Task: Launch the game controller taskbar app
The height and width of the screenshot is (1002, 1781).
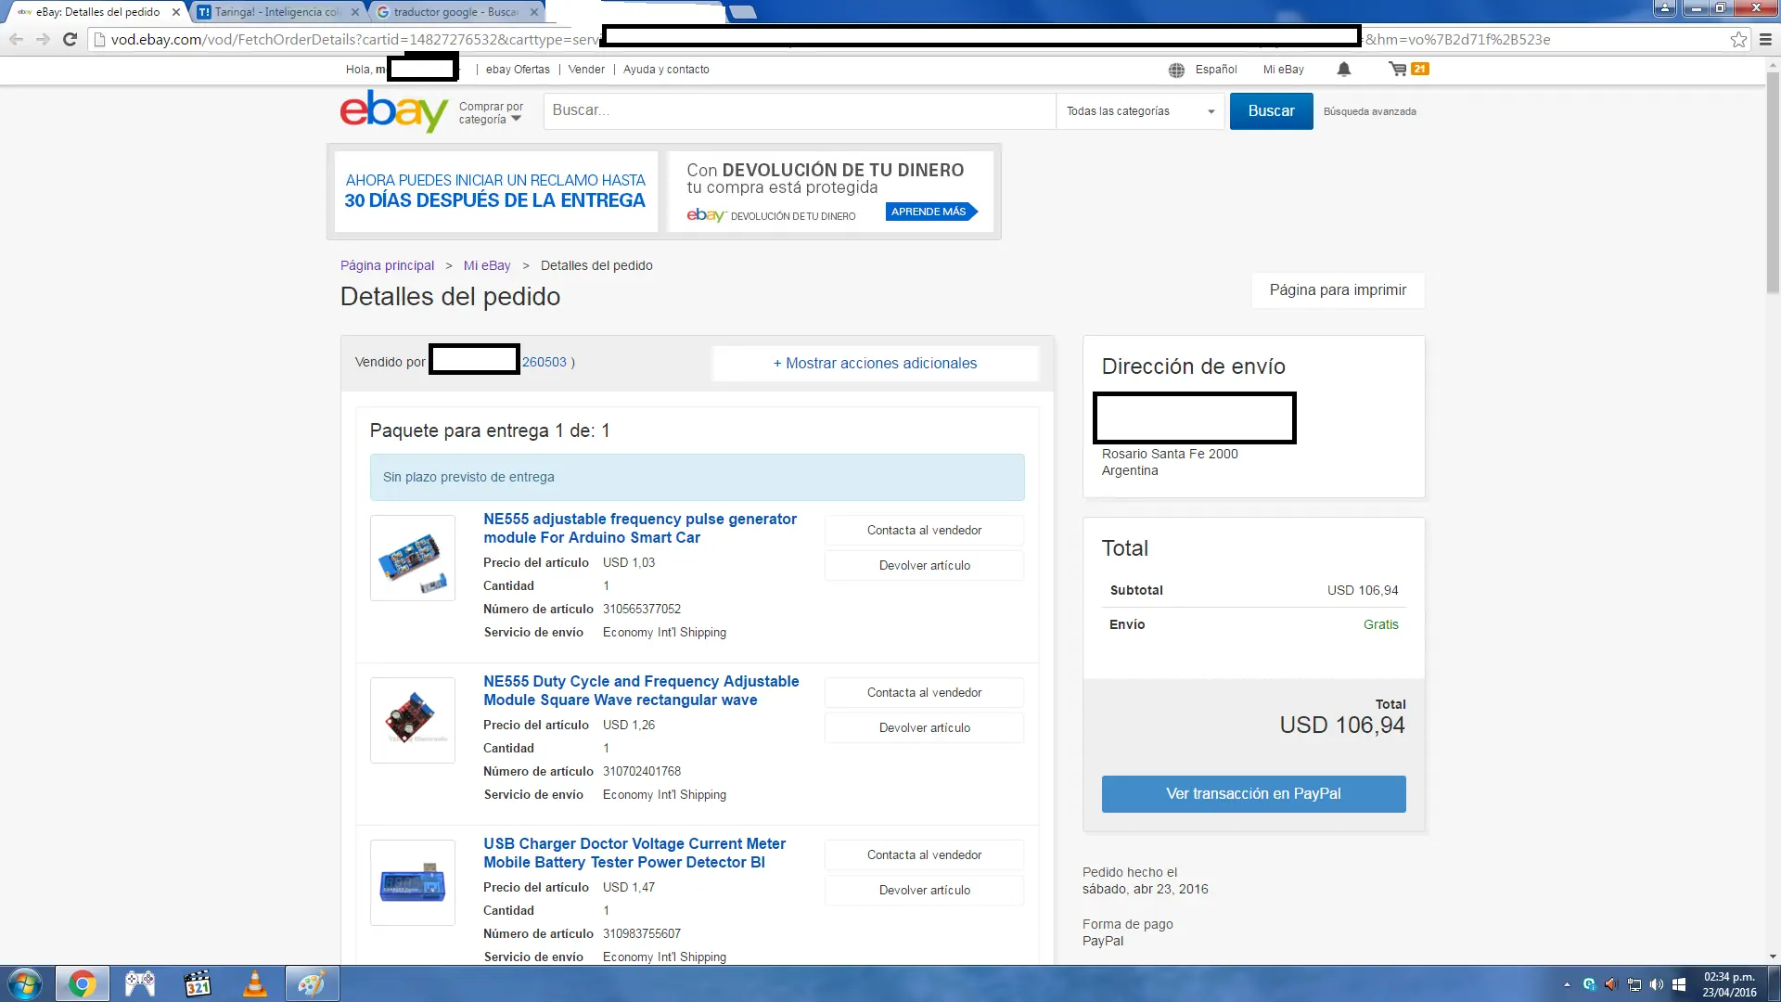Action: [140, 983]
